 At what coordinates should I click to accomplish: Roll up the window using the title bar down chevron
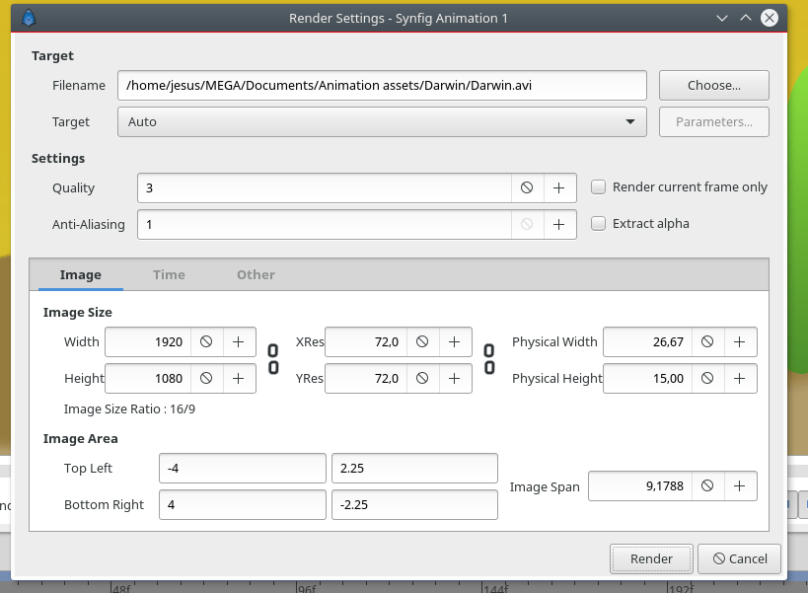pyautogui.click(x=722, y=18)
